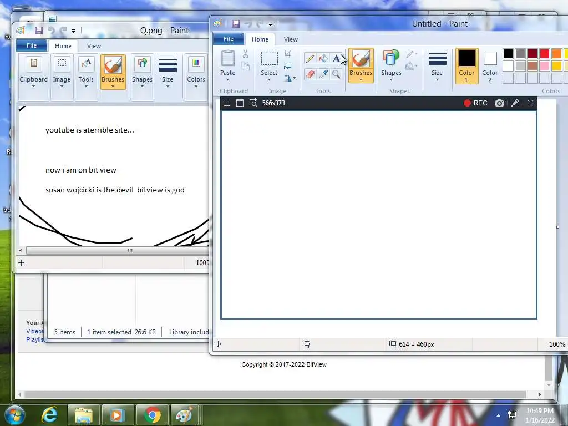Select Fill with color bucket tool

323,58
